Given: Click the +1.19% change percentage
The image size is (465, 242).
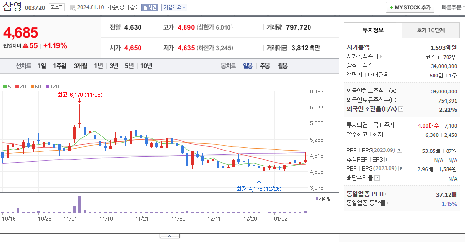Looking at the screenshot, I should [x=55, y=45].
